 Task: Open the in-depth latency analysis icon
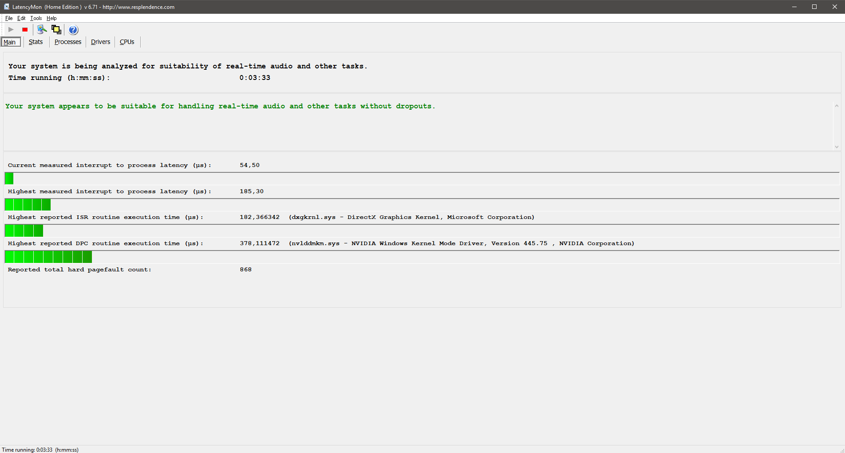42,30
